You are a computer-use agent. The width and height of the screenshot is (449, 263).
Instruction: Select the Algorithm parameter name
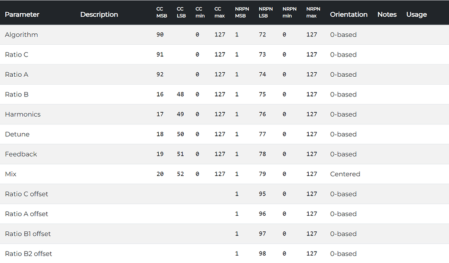point(21,35)
